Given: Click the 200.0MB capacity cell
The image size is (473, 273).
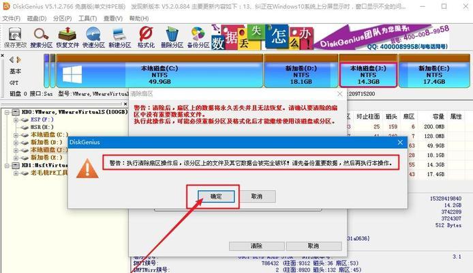Looking at the screenshot, I should click(434, 126).
